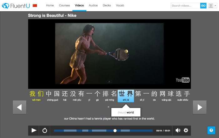The width and height of the screenshot is (219, 138).
Task: Click the character 个 (gè)
Action: [x=97, y=96]
